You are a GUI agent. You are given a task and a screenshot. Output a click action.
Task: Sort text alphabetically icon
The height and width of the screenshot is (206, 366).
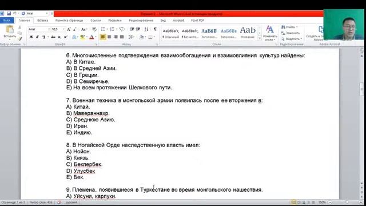click(x=146, y=29)
